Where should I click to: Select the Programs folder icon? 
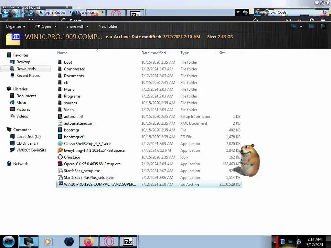click(x=60, y=96)
